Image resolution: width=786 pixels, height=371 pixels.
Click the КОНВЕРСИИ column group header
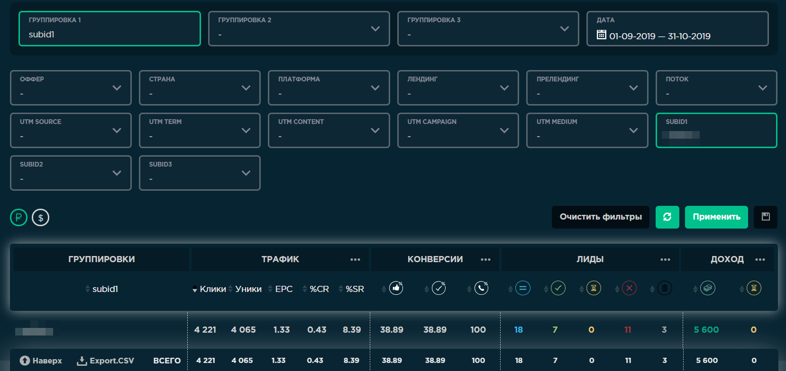[x=435, y=259]
